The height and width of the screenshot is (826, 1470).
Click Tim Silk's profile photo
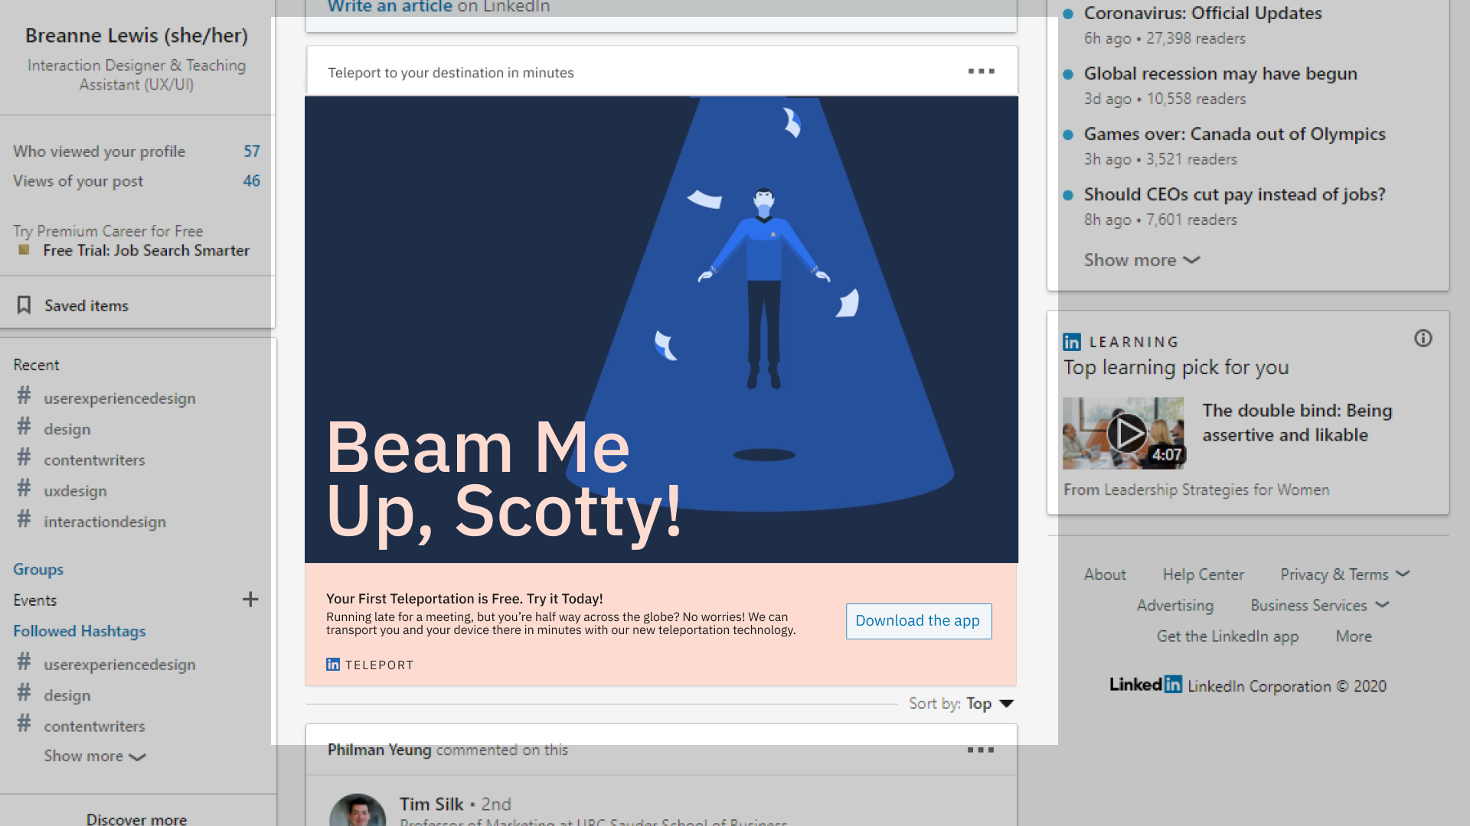click(358, 811)
